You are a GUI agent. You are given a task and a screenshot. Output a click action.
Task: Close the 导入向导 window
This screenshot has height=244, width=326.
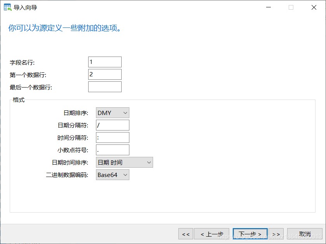pyautogui.click(x=314, y=7)
